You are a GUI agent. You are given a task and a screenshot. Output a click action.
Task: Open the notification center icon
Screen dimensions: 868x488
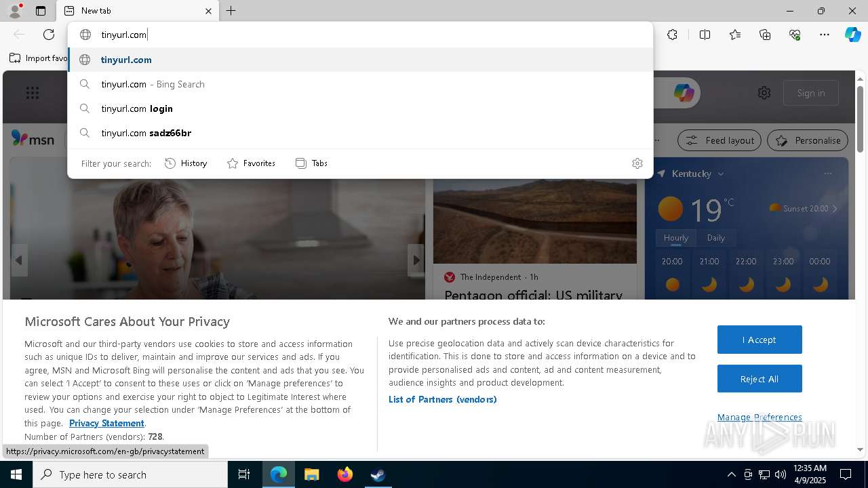coord(846,474)
